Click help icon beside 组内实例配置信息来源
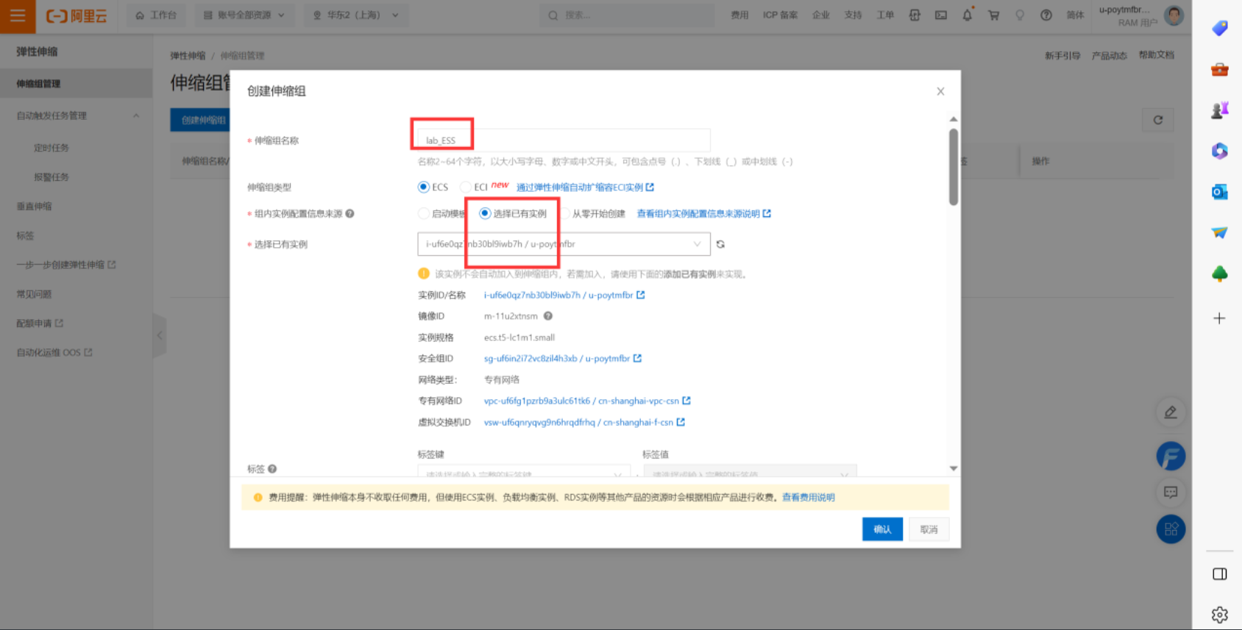The width and height of the screenshot is (1242, 630). 349,214
